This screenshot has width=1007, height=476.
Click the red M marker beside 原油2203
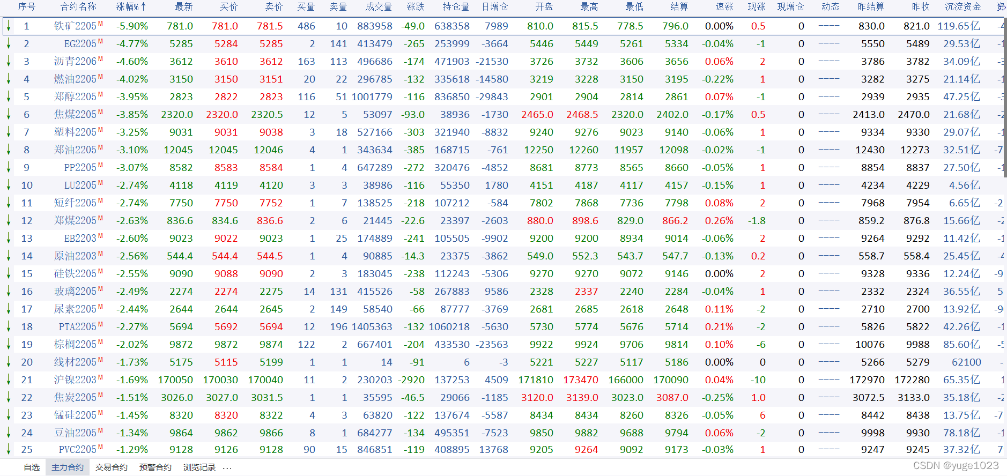pyautogui.click(x=101, y=253)
